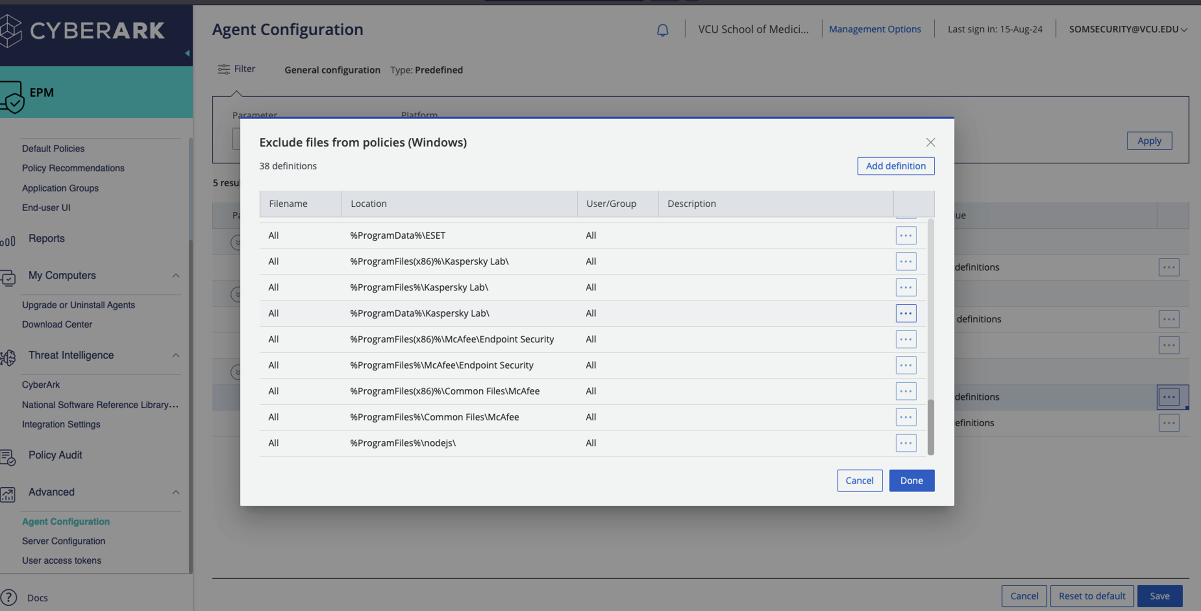
Task: Go to Download Center
Action: (x=57, y=325)
